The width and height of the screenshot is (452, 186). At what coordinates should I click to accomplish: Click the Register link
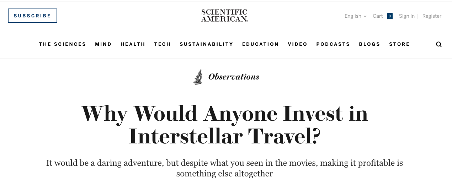[432, 16]
